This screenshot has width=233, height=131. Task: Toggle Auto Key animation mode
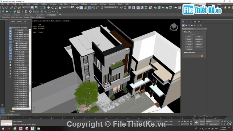pos(202,122)
